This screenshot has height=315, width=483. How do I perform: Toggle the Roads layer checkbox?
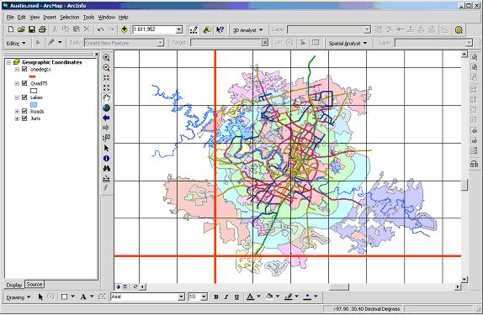coord(24,111)
